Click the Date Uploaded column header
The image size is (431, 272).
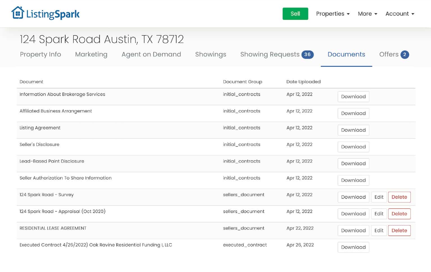(303, 82)
